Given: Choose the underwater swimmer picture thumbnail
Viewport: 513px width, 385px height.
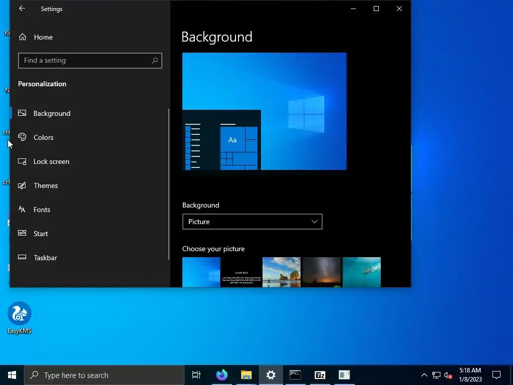Looking at the screenshot, I should point(362,272).
